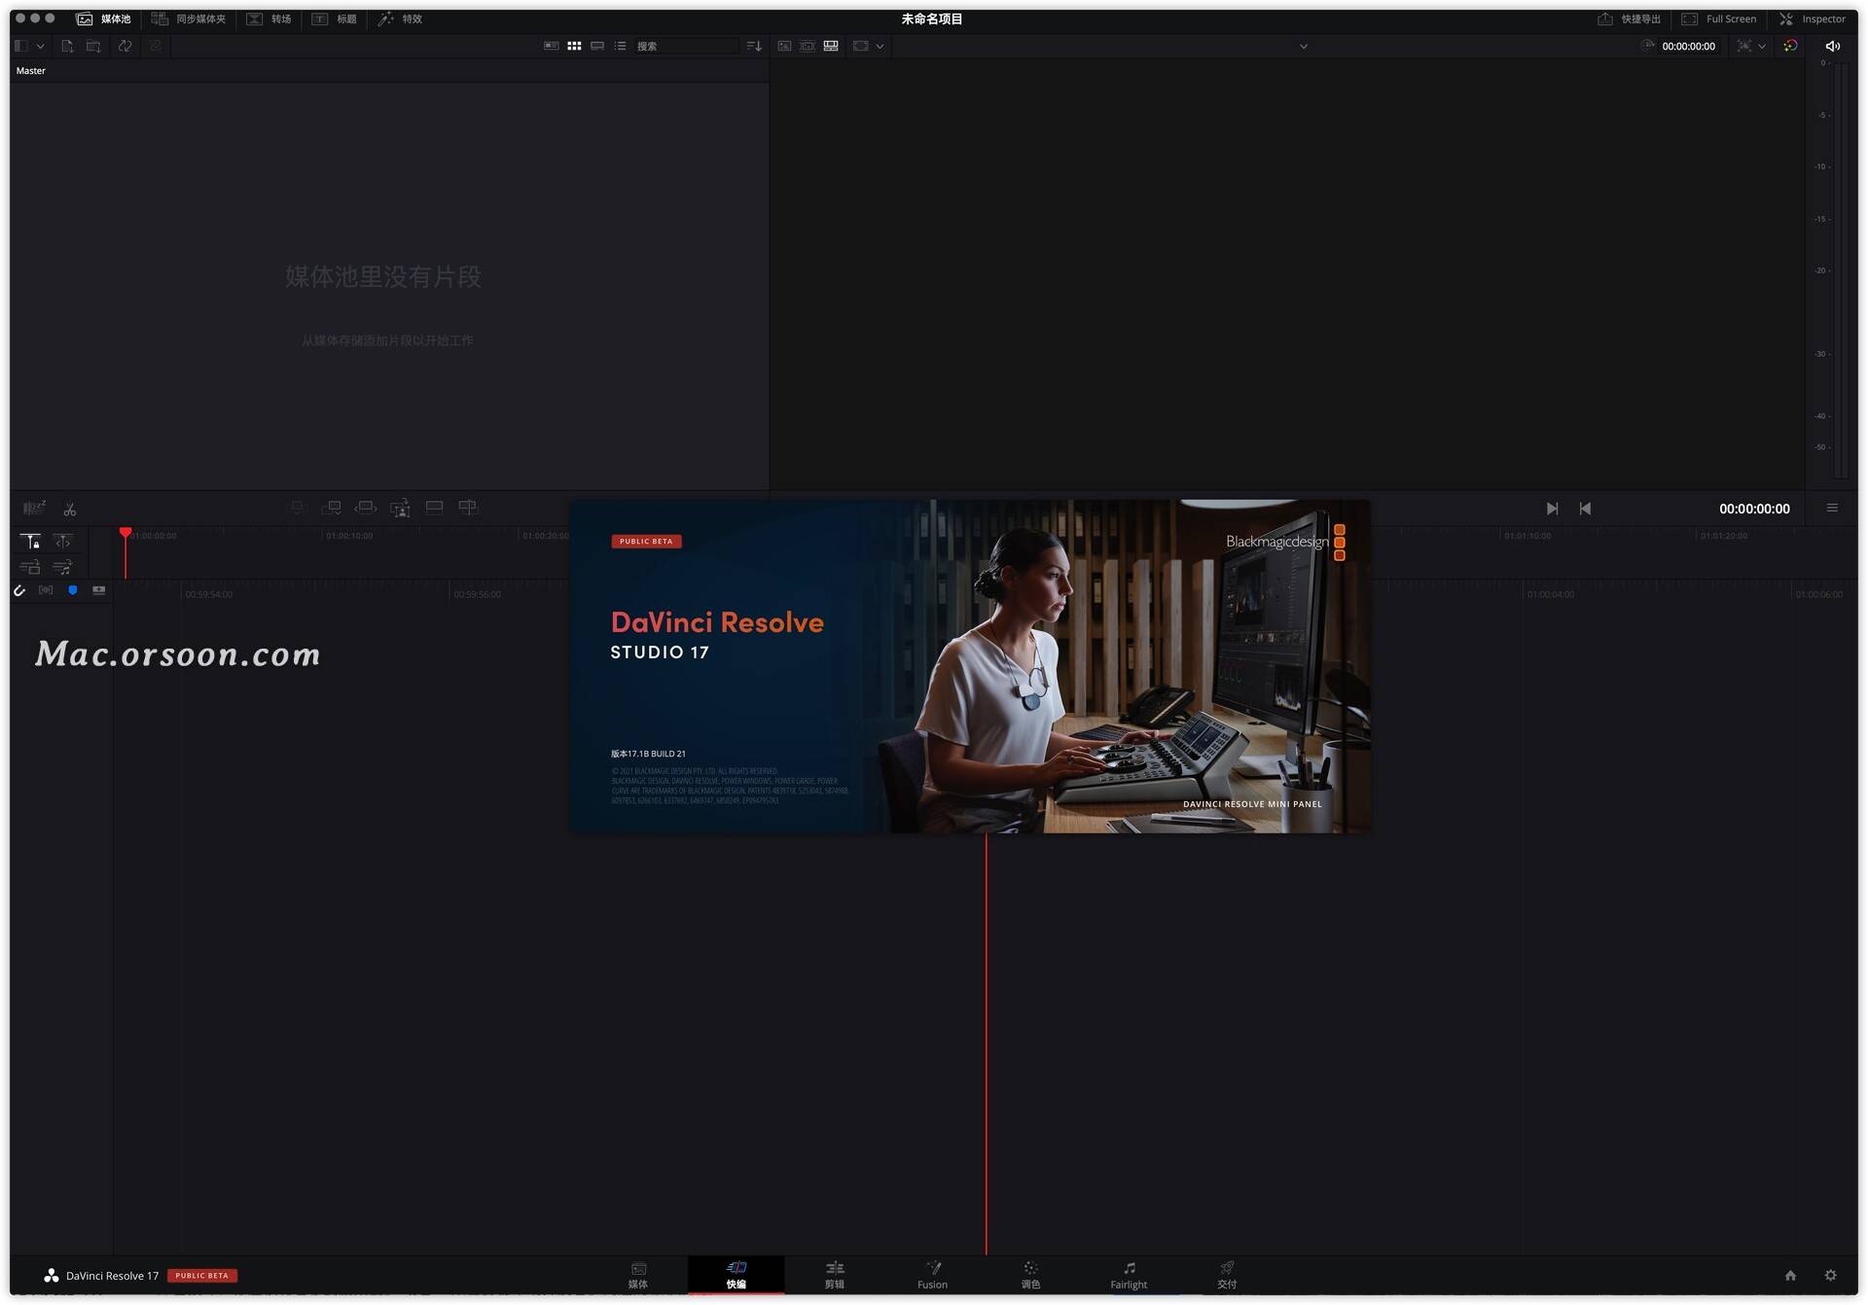1868x1305 pixels.
Task: Click the 快捷导出 quick export button
Action: (x=1629, y=18)
